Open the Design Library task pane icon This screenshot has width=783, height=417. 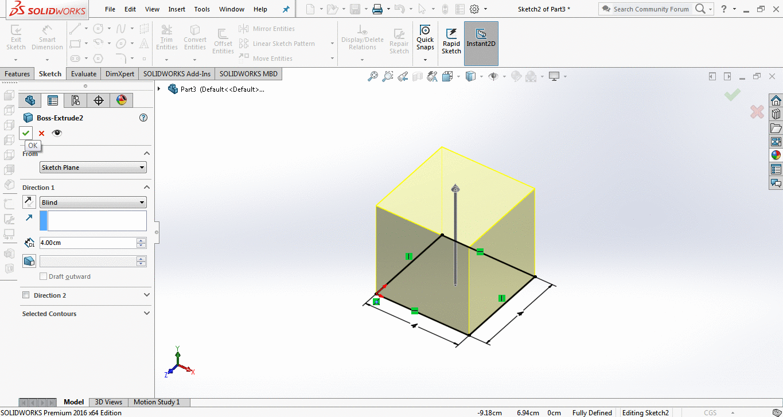pos(776,114)
